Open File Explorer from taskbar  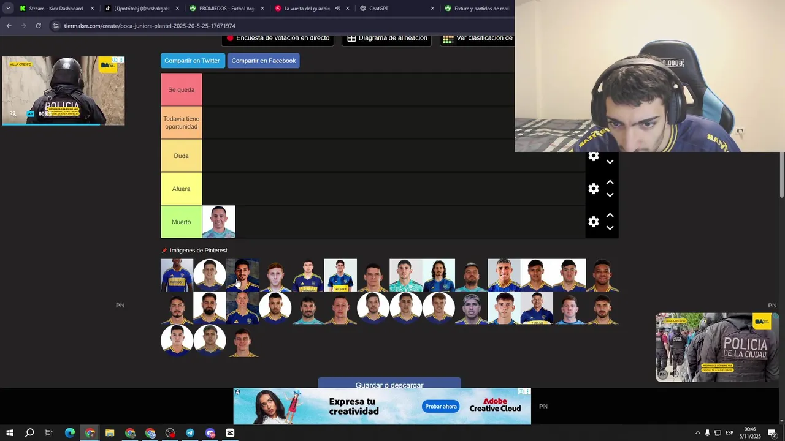110,433
